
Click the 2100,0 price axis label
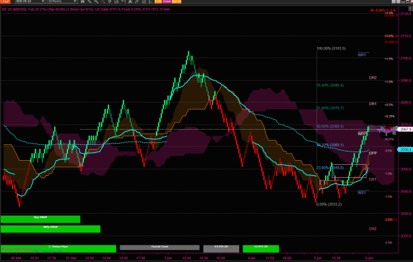point(406,58)
